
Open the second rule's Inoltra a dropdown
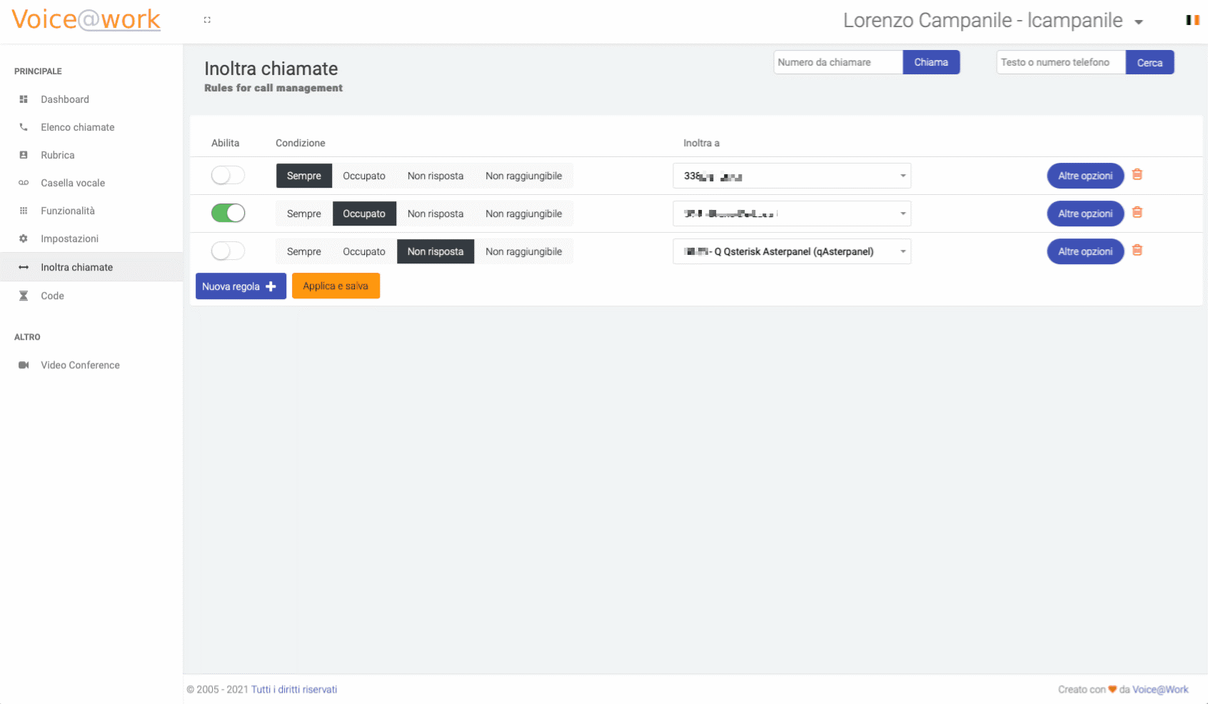point(792,213)
